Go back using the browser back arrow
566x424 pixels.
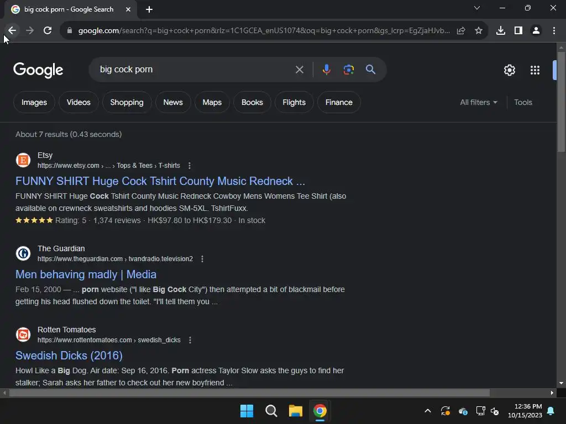(x=12, y=31)
